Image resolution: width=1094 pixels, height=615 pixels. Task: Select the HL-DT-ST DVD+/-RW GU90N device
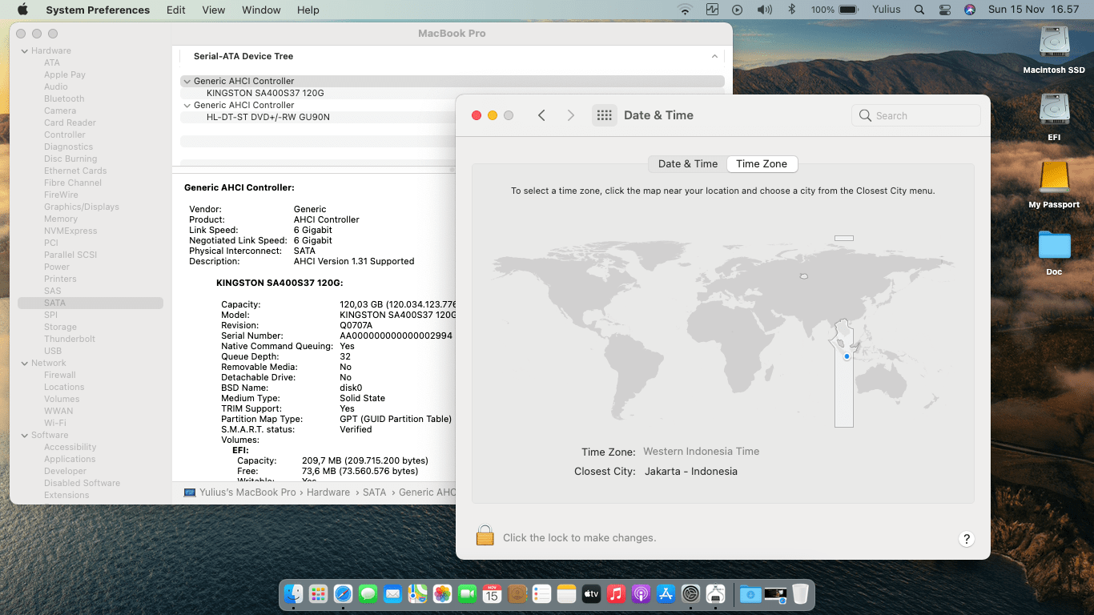[267, 117]
